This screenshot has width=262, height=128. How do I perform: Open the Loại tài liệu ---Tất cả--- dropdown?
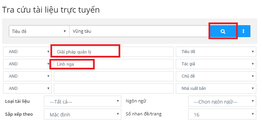pyautogui.click(x=82, y=101)
